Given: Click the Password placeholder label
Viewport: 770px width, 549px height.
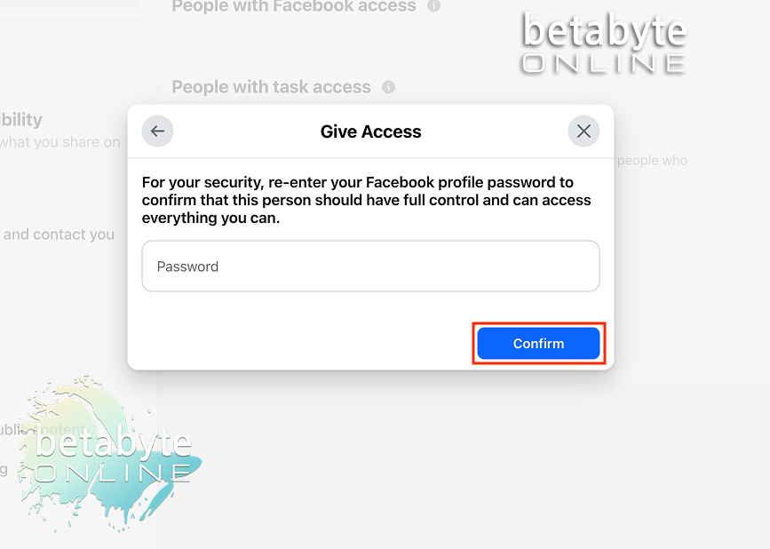Looking at the screenshot, I should pos(187,267).
